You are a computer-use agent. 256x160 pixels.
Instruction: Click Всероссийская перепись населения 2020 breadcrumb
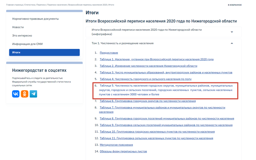coord(88,5)
